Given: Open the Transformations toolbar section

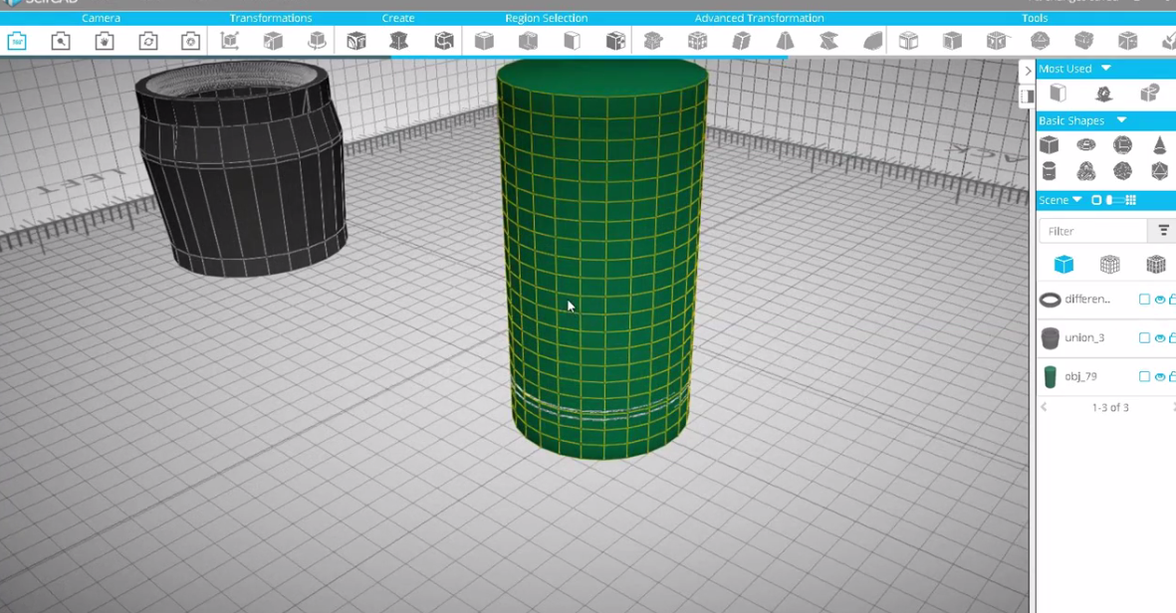Looking at the screenshot, I should click(x=271, y=18).
